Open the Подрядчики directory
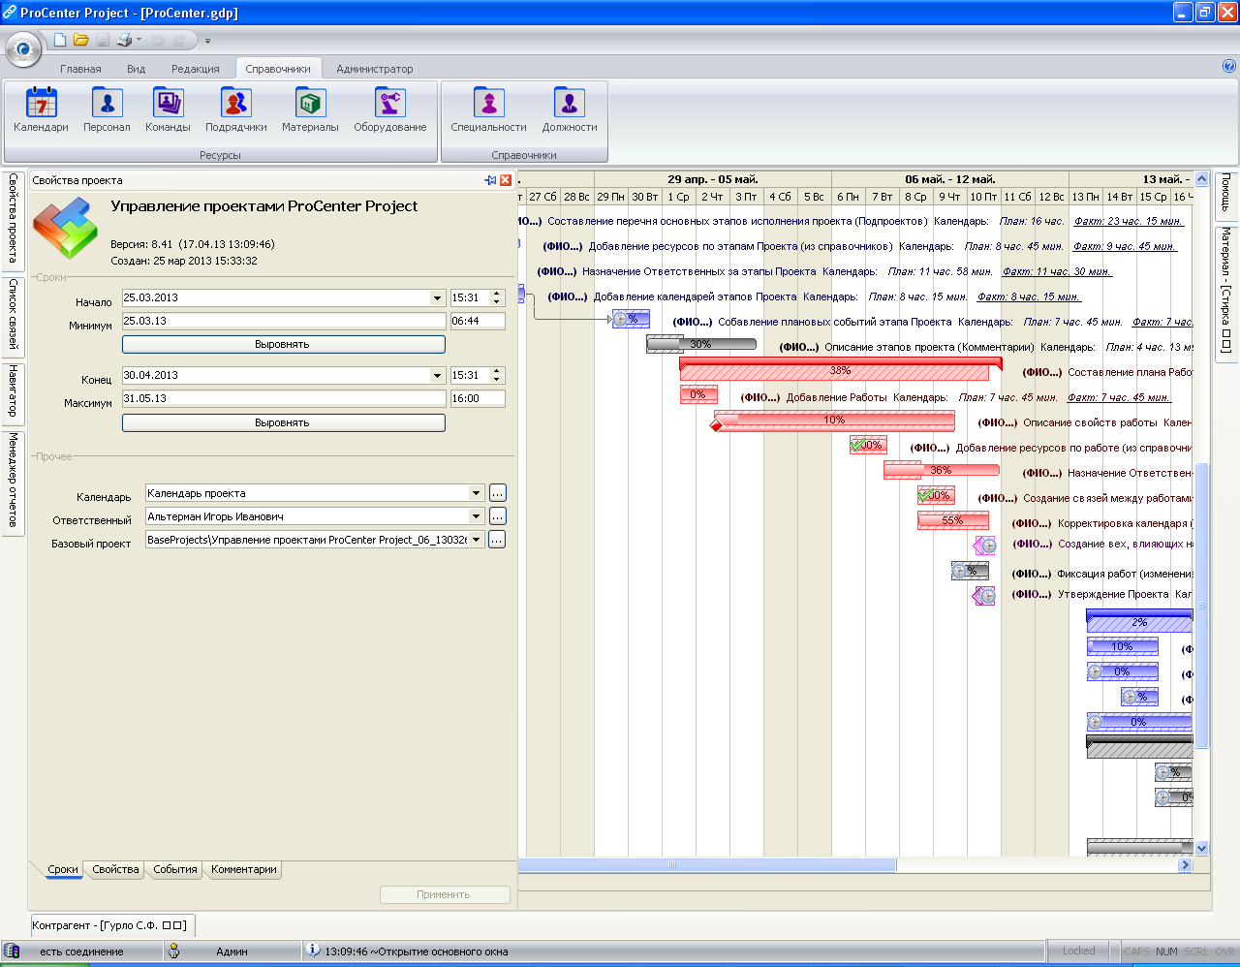The image size is (1240, 967). pos(235,109)
